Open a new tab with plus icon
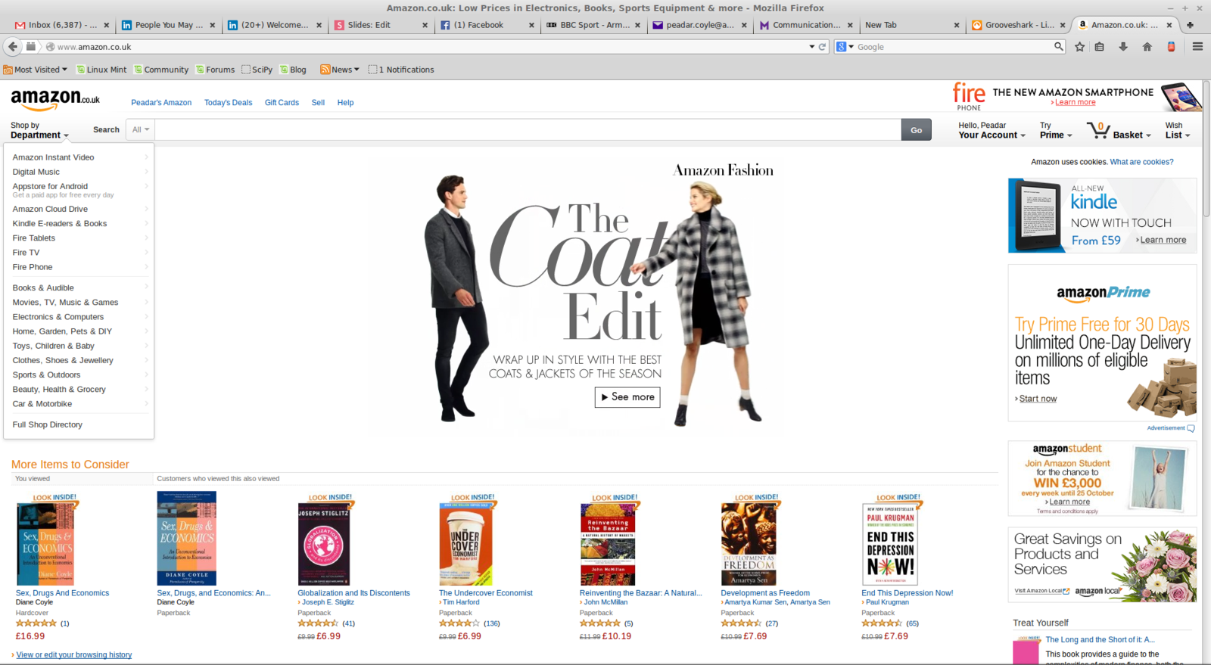The height and width of the screenshot is (665, 1211). pyautogui.click(x=1190, y=25)
